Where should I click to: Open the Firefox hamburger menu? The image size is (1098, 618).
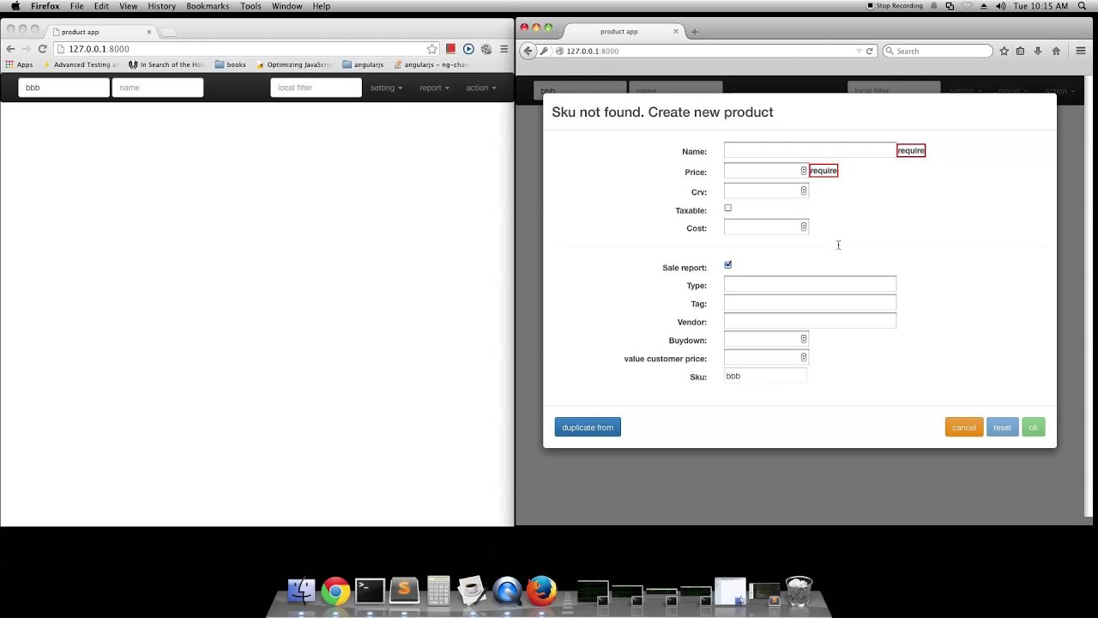(1081, 51)
